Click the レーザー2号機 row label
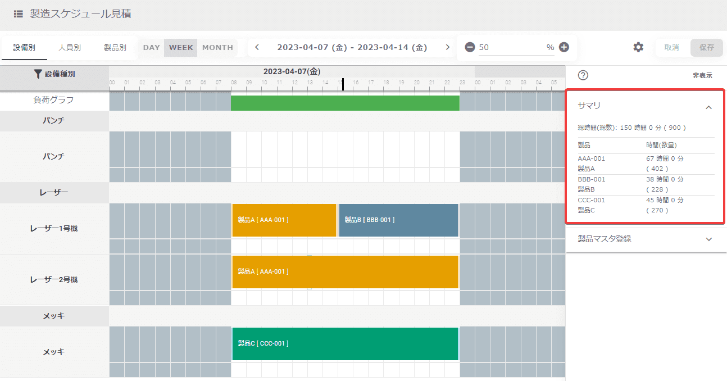 54,279
